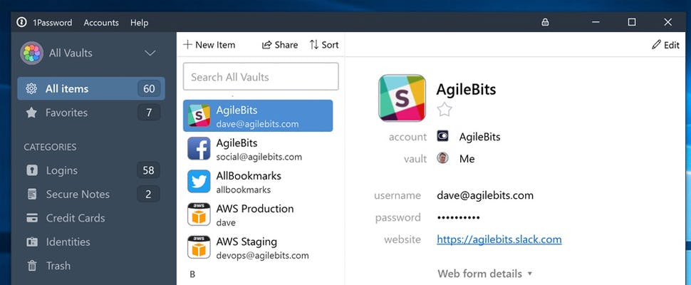Viewport: 691px width, 285px height.
Task: Click the hidden password dots
Action: coord(458,217)
